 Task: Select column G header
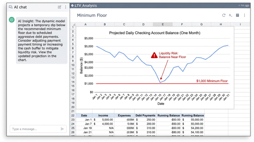(201, 24)
